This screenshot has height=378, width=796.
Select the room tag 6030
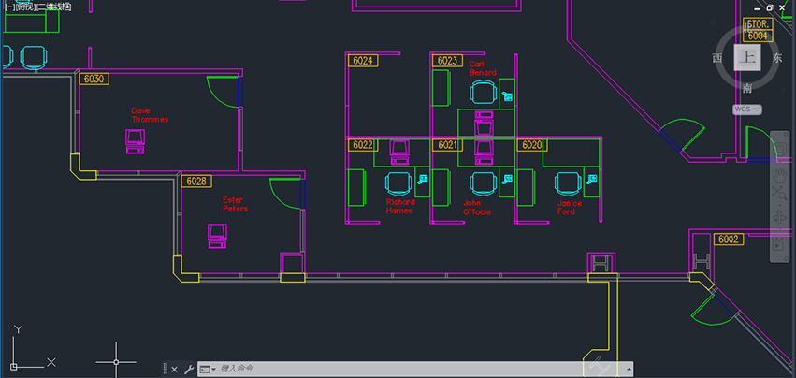point(94,80)
